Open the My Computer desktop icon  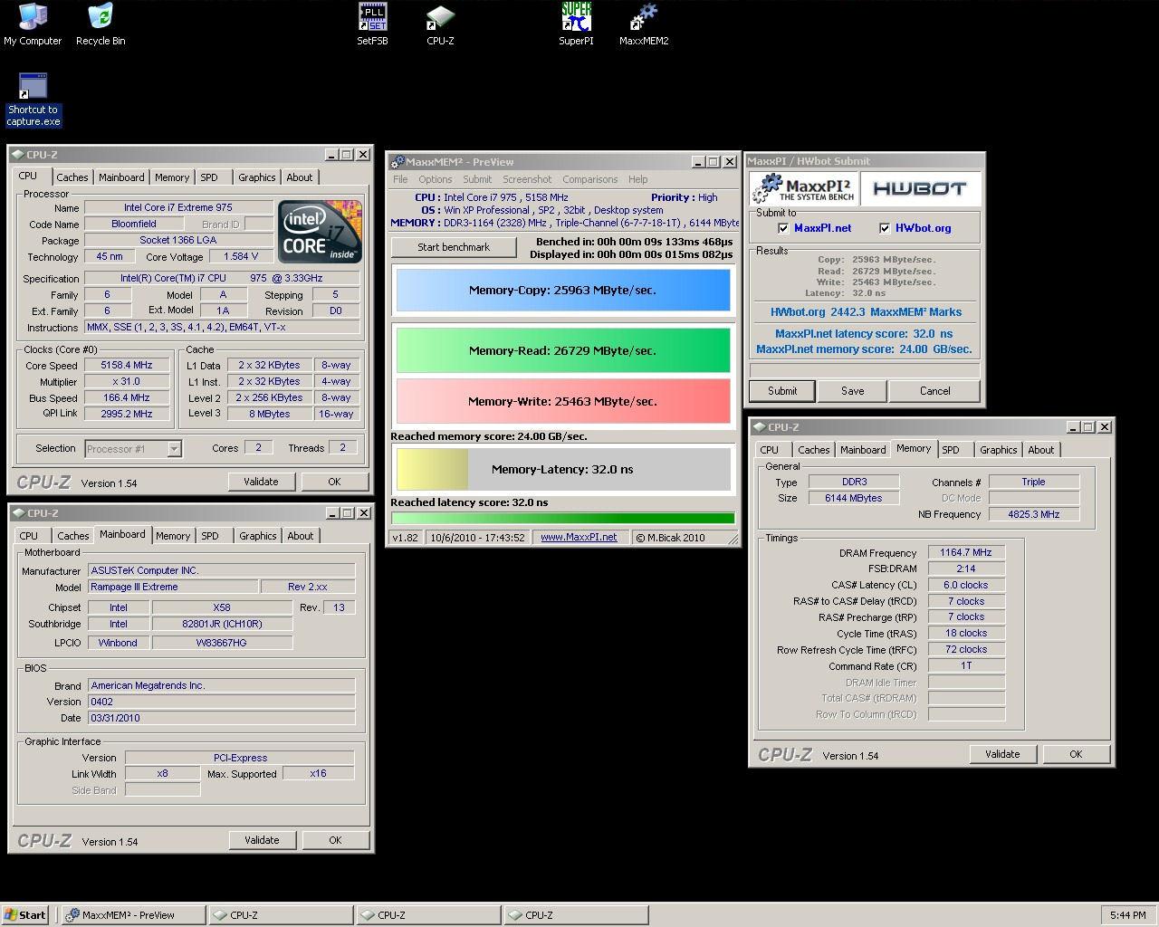[33, 24]
